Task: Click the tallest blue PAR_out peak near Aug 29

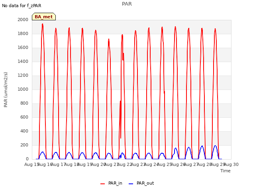Action: click(x=215, y=146)
